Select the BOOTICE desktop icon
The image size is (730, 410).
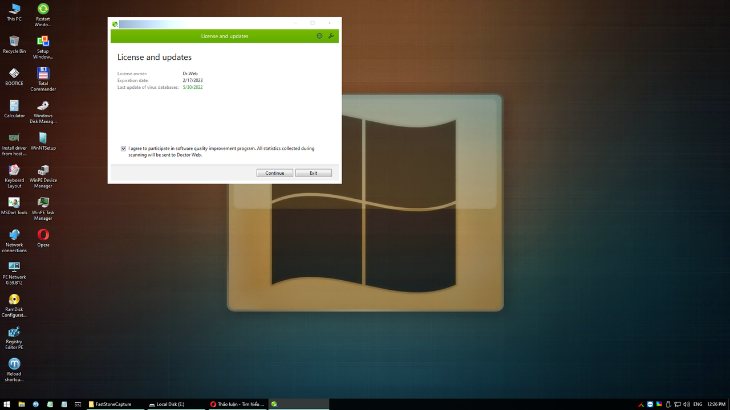coord(14,77)
